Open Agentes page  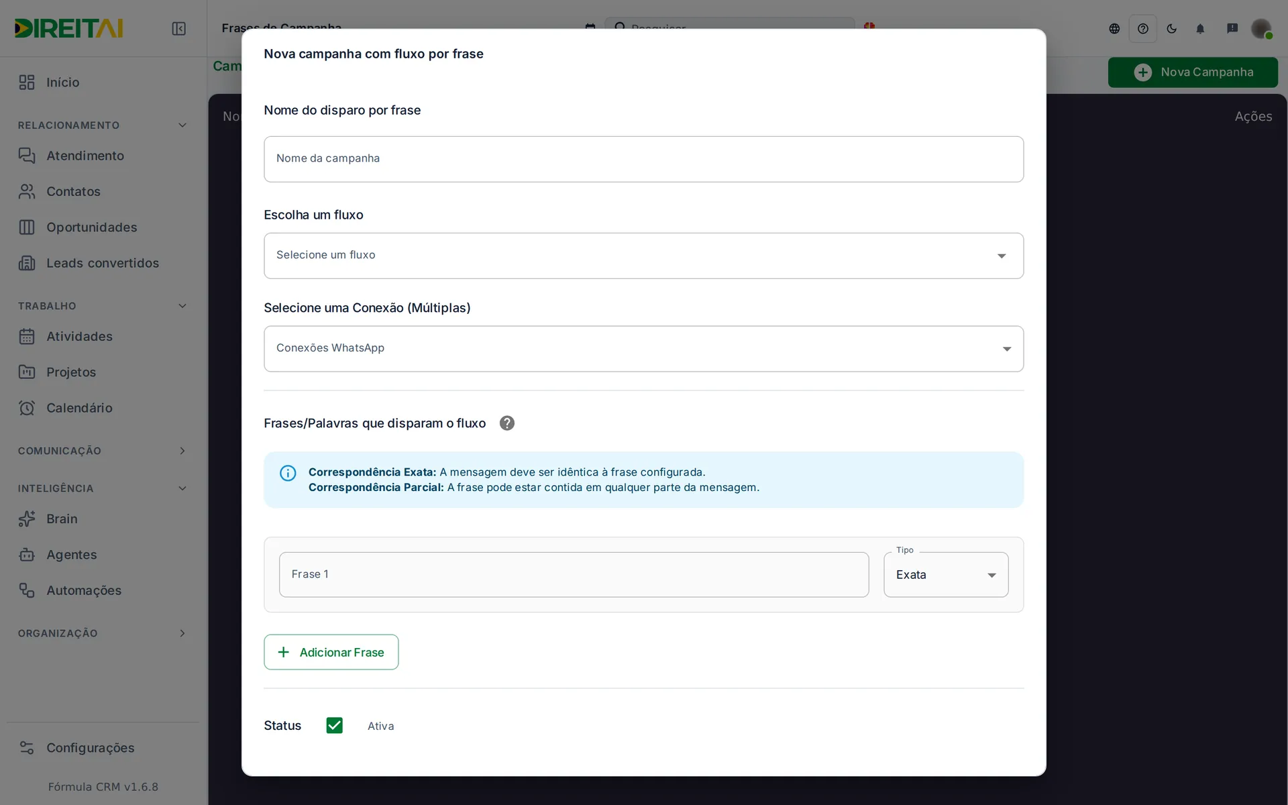(x=103, y=555)
